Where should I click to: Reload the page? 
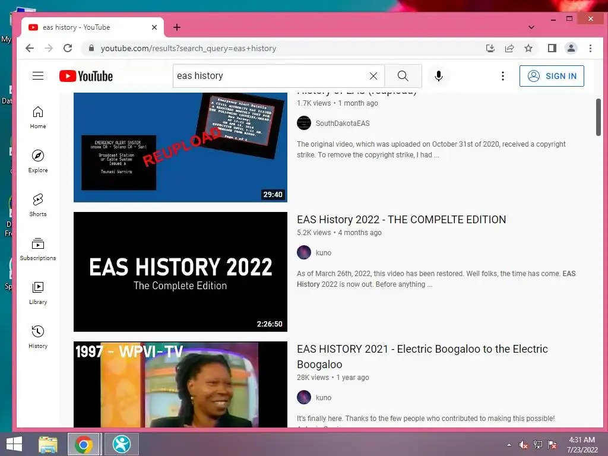[68, 48]
